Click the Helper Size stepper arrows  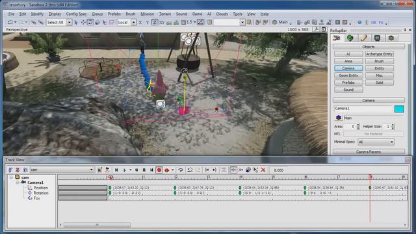pos(393,127)
